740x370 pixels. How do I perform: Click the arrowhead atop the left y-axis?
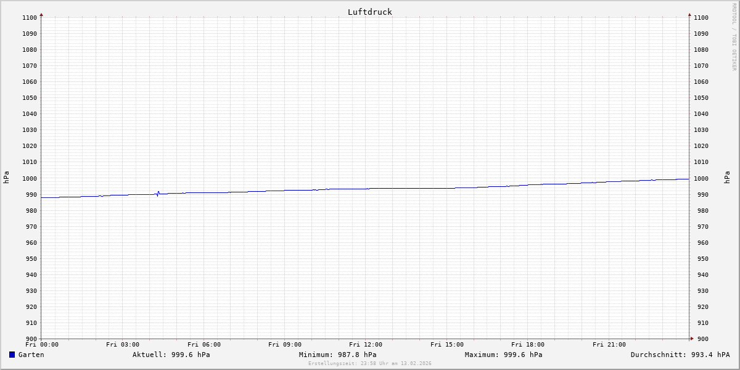pyautogui.click(x=41, y=14)
